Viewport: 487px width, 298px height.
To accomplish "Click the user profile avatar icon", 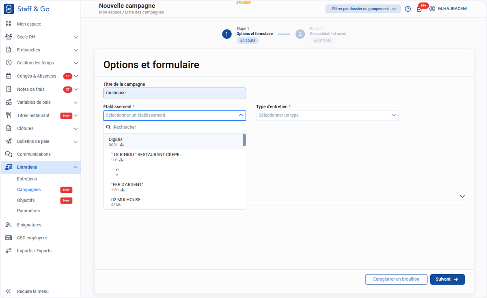I will coord(432,9).
